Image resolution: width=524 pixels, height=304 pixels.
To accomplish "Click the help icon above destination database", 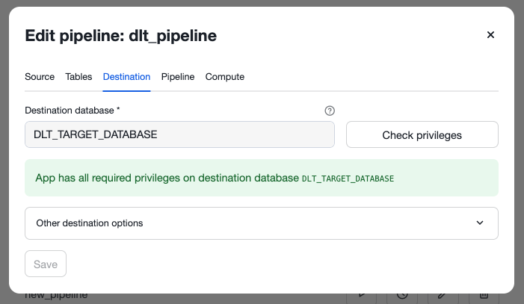I will pos(330,111).
